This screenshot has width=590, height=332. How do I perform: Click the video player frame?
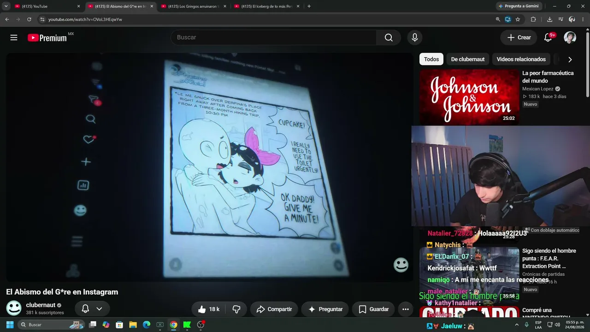[x=209, y=167]
